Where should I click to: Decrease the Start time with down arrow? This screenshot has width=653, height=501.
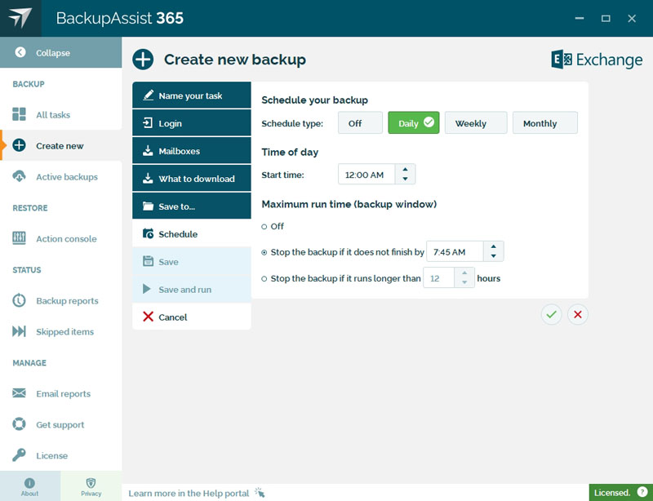point(405,179)
